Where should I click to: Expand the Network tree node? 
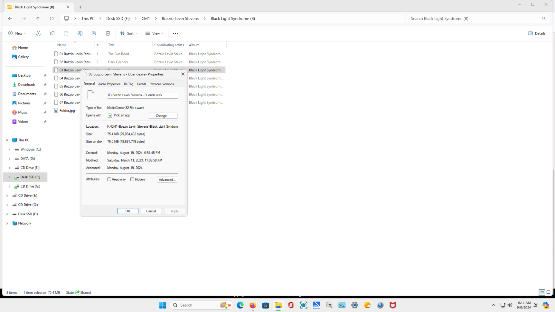7,224
